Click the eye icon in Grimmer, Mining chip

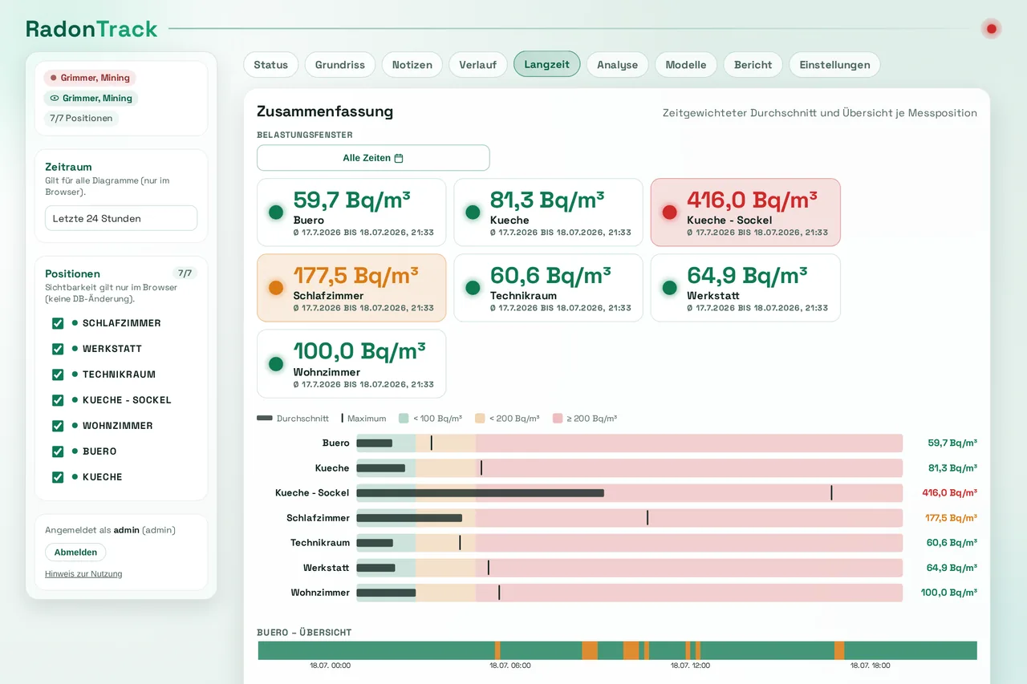55,99
